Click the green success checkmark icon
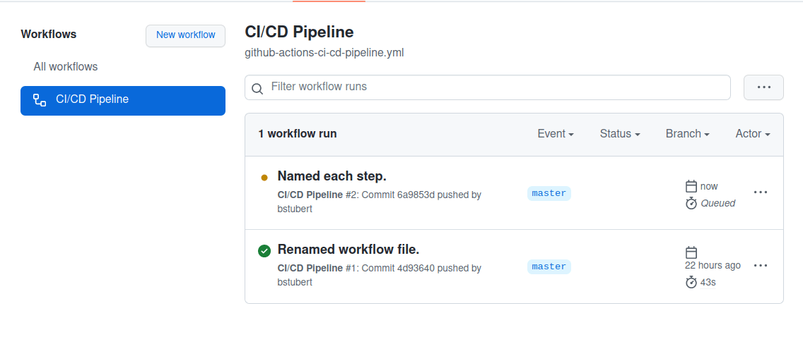Image resolution: width=803 pixels, height=337 pixels. point(264,250)
